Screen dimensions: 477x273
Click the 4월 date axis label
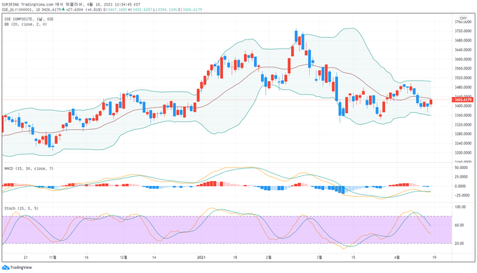pos(397,258)
